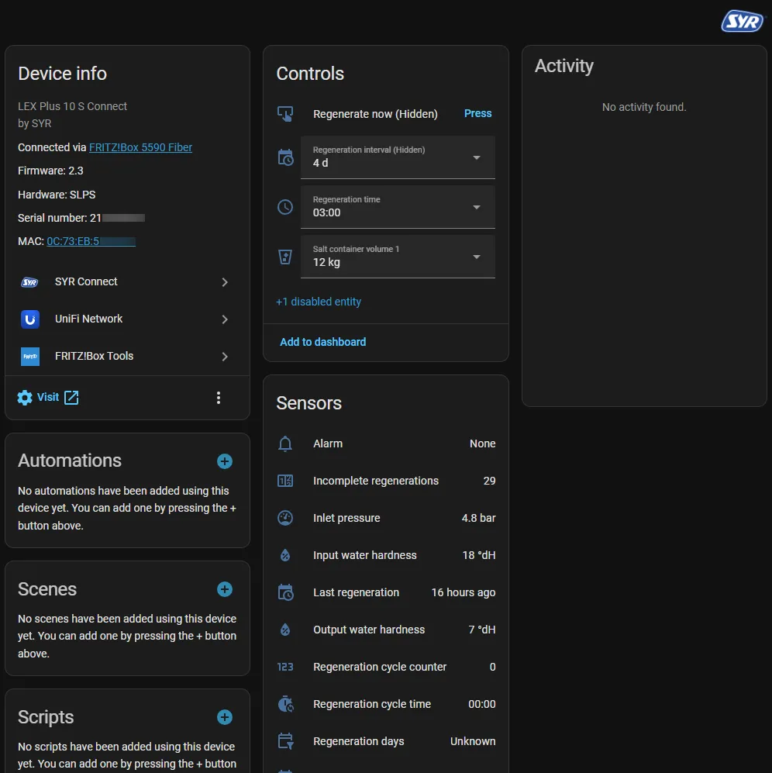Open the Incomplete regenerations sensor row
This screenshot has height=773, width=772.
(386, 481)
